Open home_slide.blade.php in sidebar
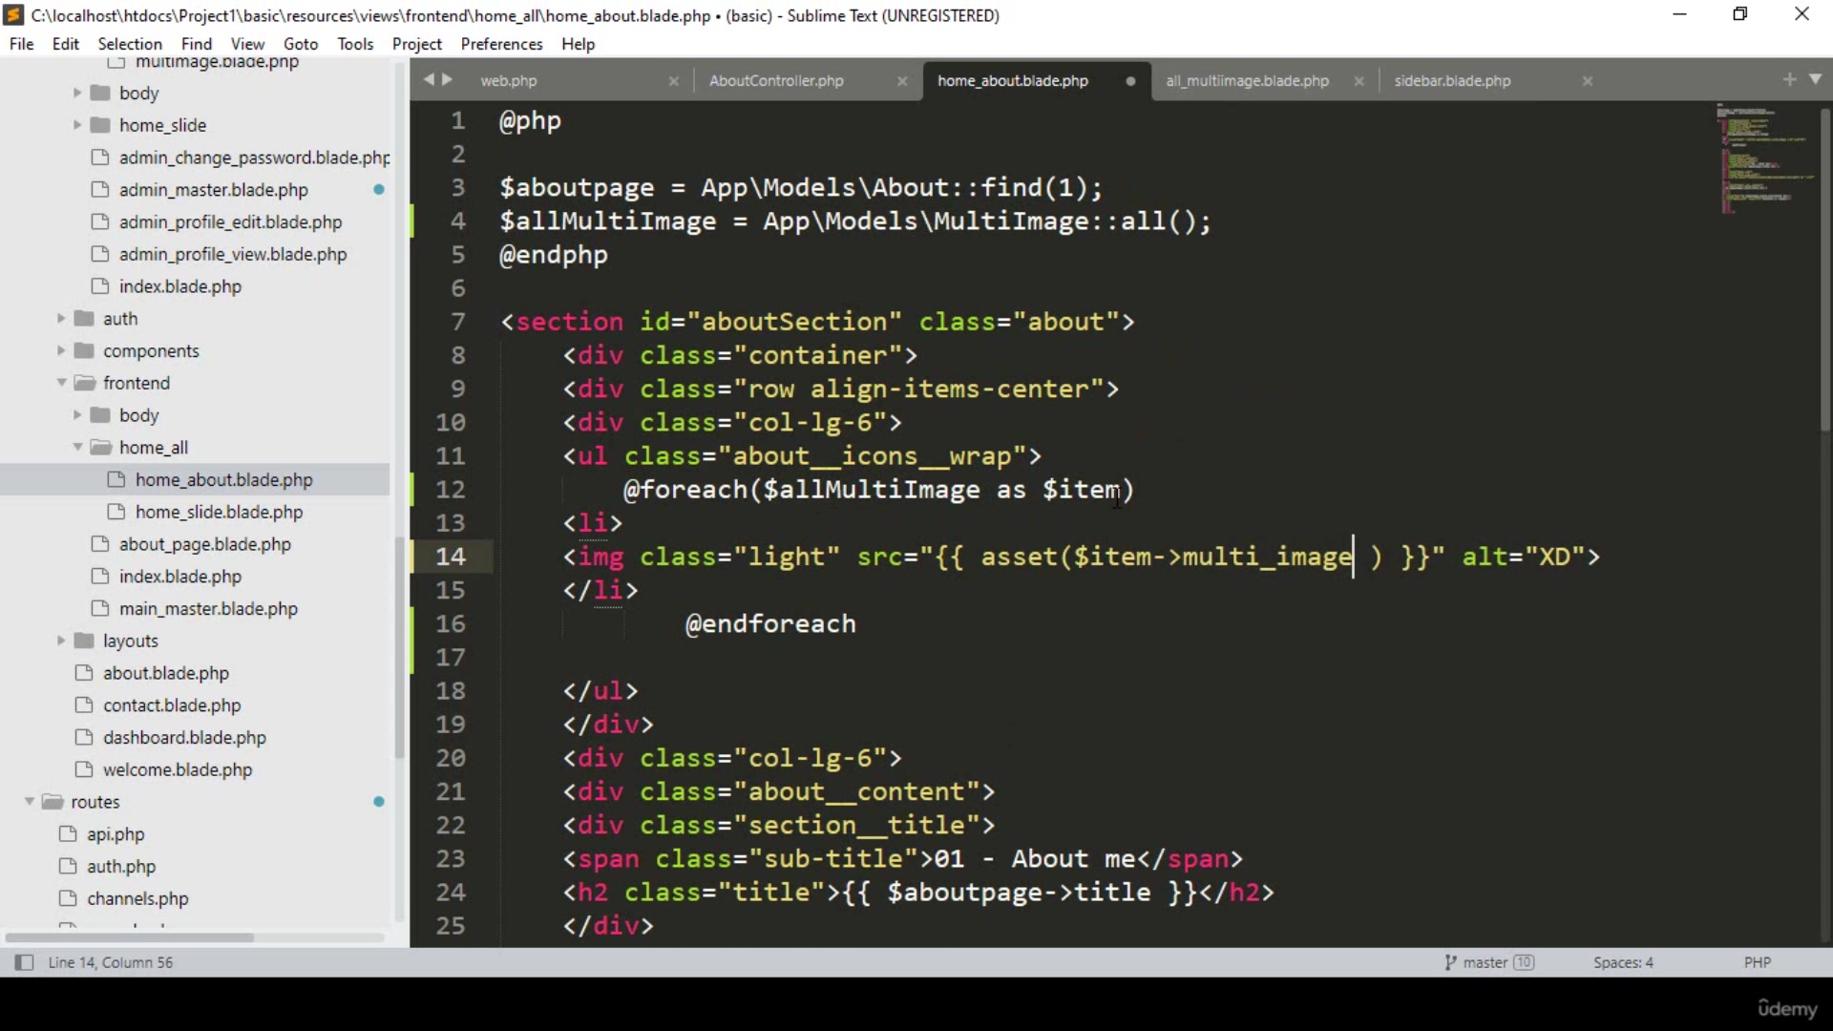This screenshot has height=1031, width=1833. (x=219, y=512)
